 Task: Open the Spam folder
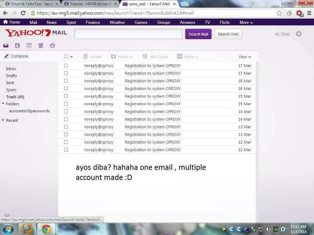[11, 90]
